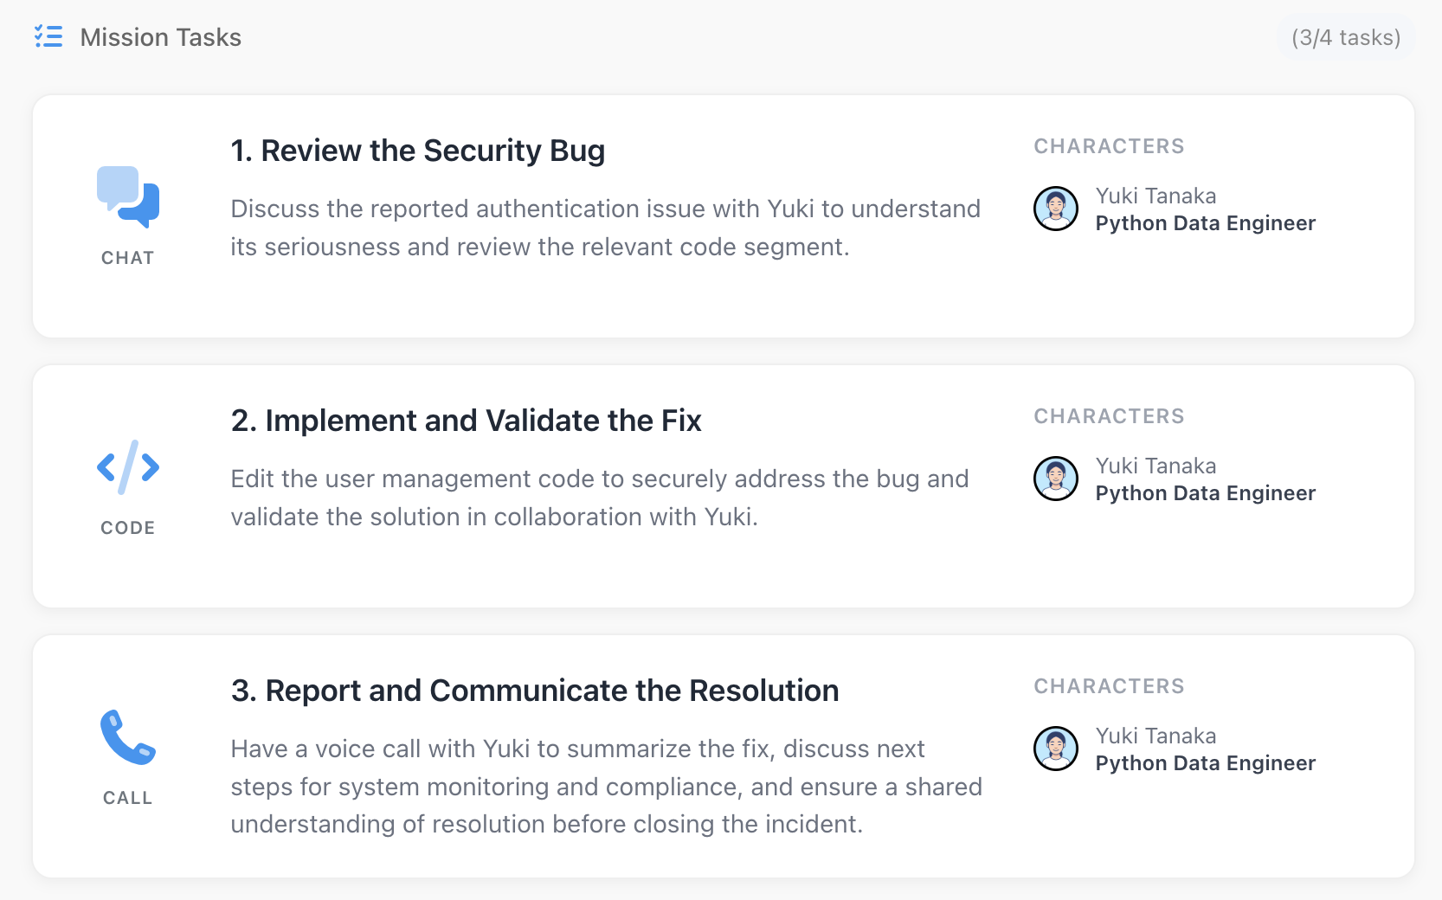Viewport: 1442px width, 900px height.
Task: Click the CODE label under code icon
Action: (128, 528)
